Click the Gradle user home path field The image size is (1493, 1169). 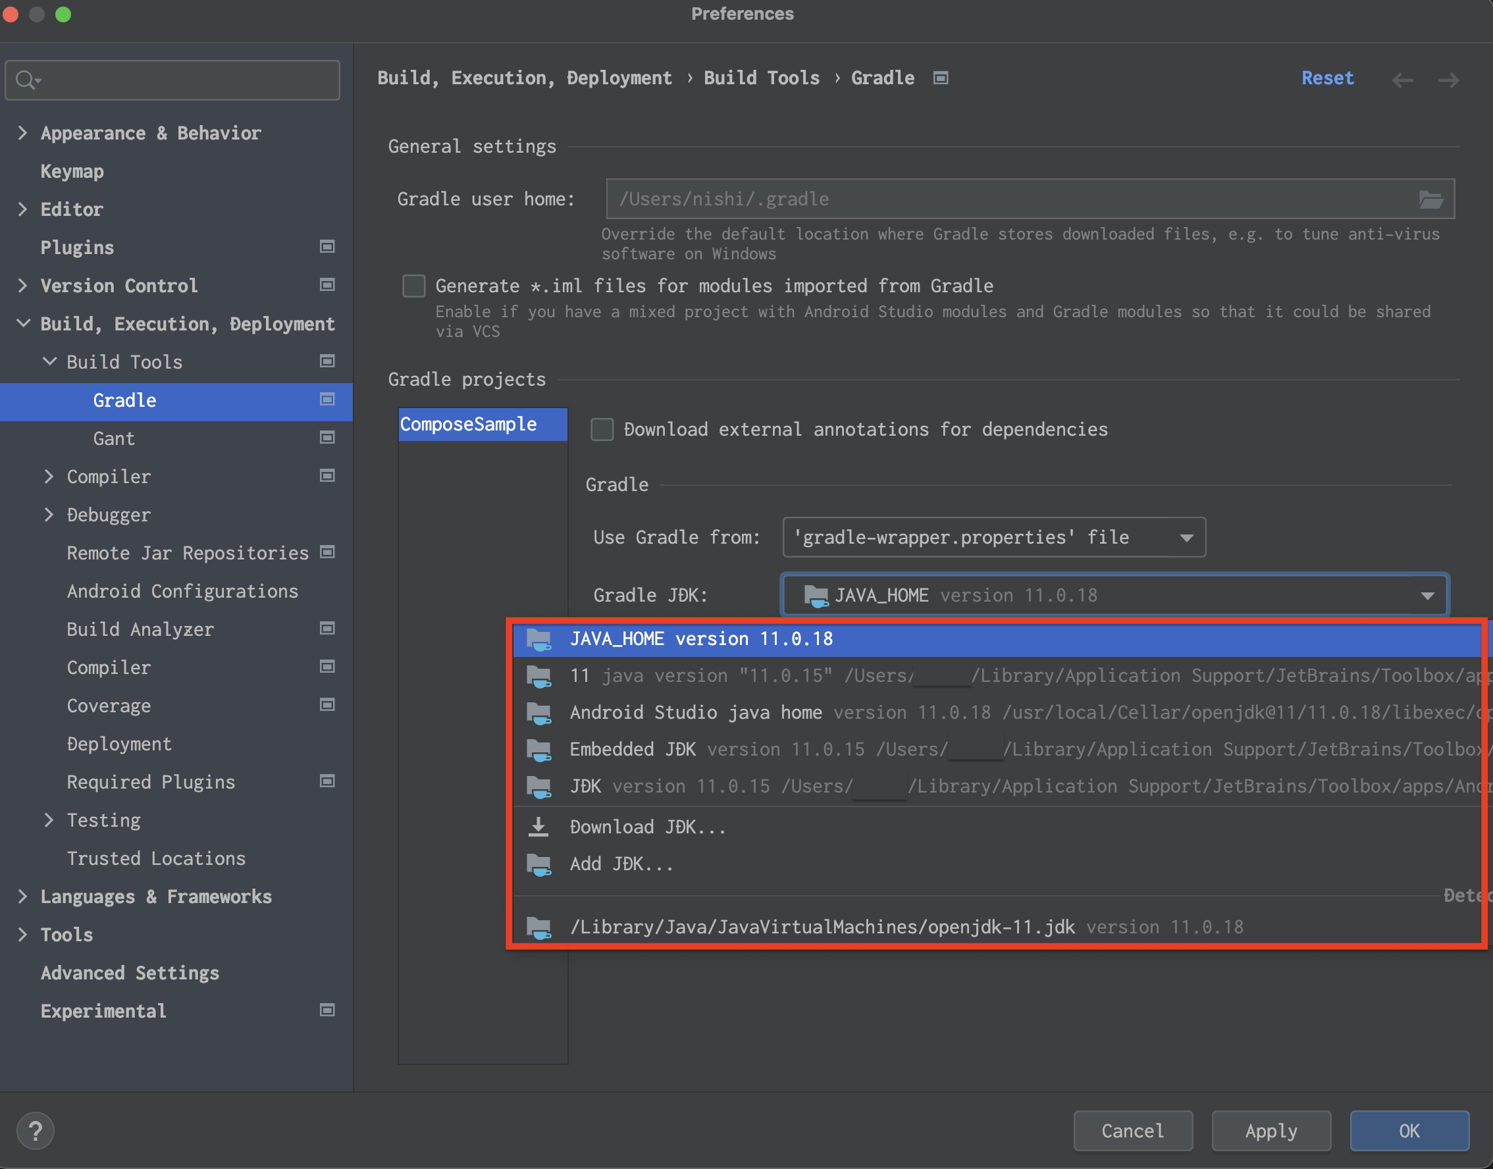[1030, 199]
